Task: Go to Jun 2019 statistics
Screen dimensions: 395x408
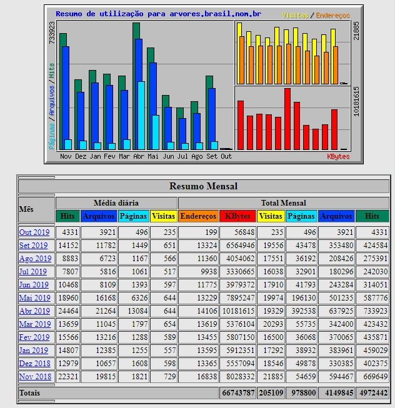Action: point(34,285)
